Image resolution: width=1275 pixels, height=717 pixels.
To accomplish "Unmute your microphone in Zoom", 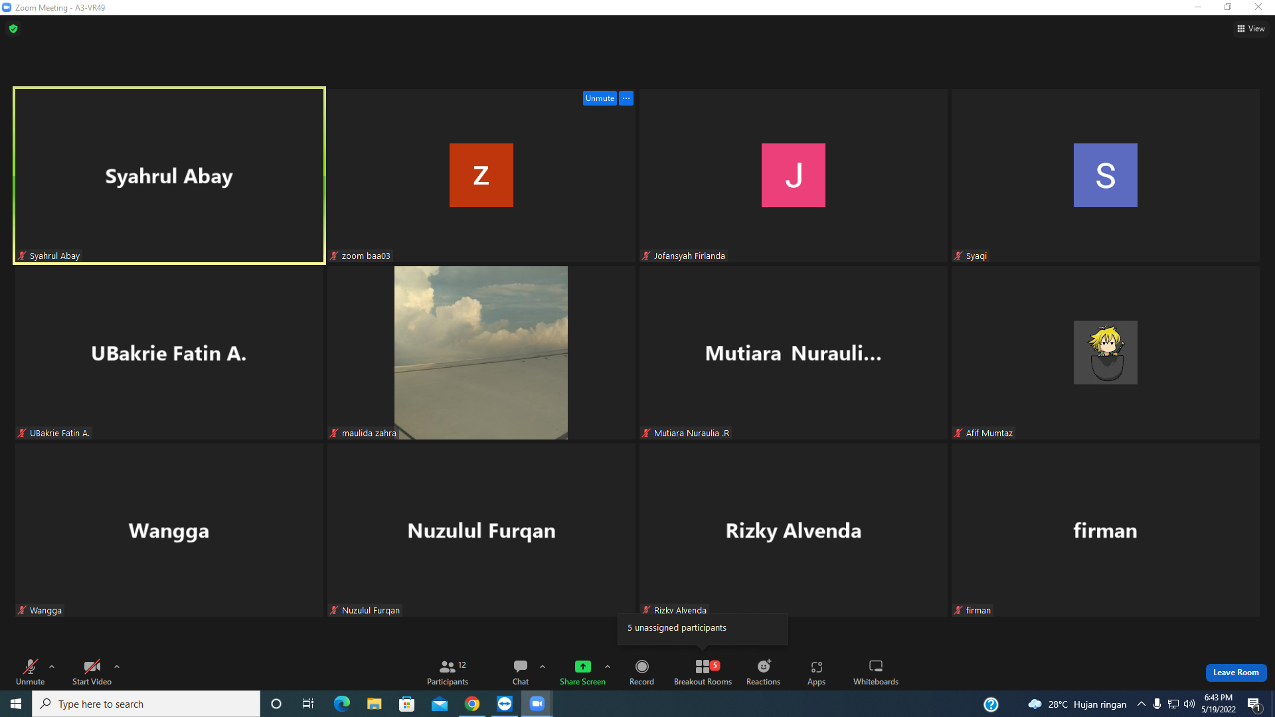I will coord(30,671).
